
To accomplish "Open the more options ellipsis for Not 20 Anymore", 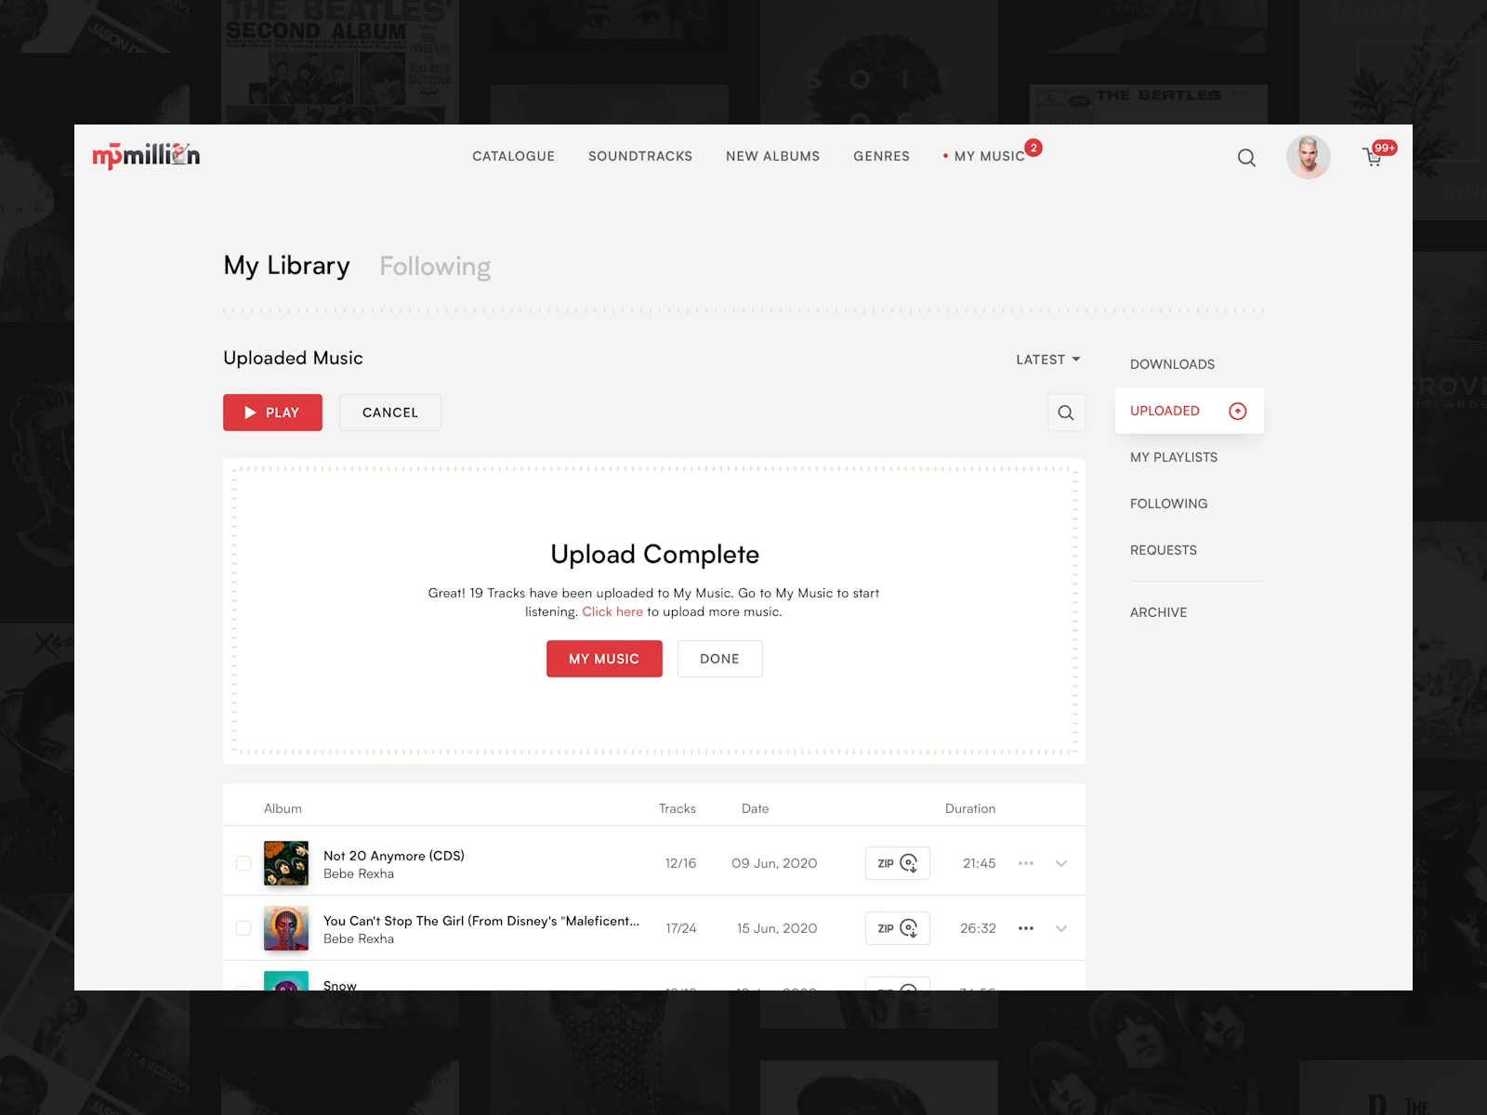I will [x=1026, y=863].
